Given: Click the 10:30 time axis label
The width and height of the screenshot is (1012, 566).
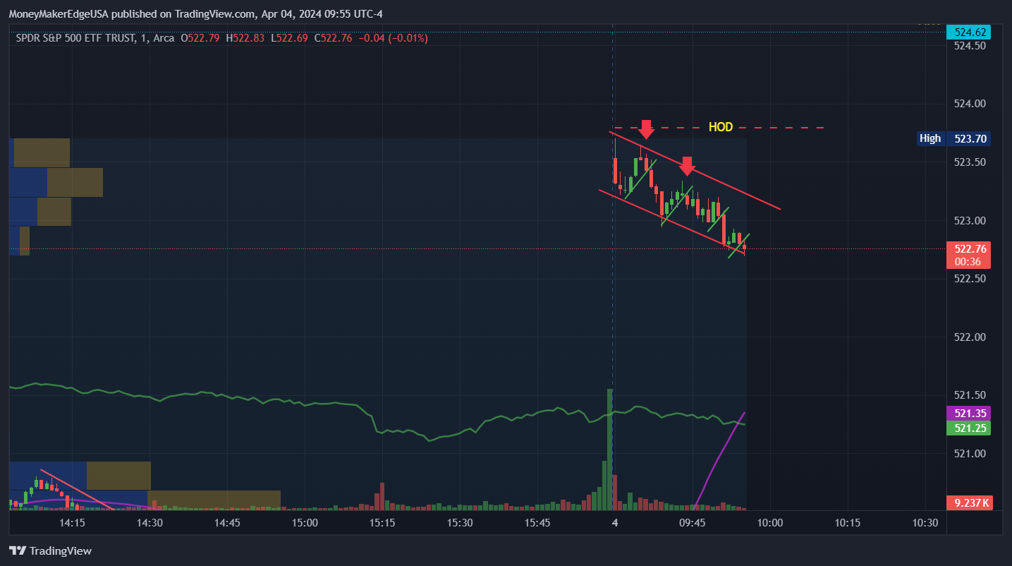Looking at the screenshot, I should (925, 523).
